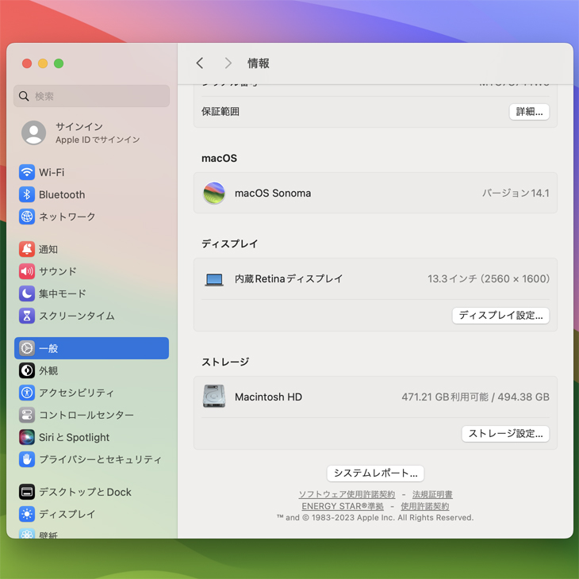Click the ディスプレイ section heading
The width and height of the screenshot is (579, 579).
230,243
